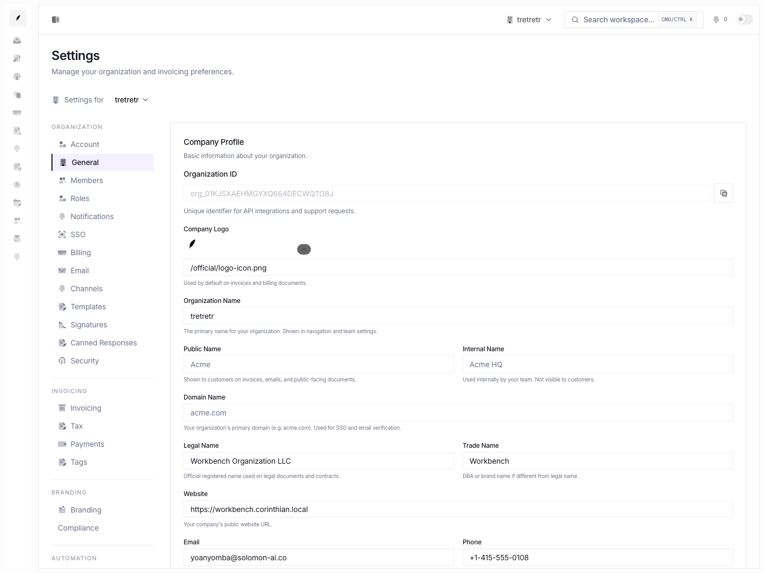Click the company logo path field
This screenshot has height=573, width=764.
(458, 268)
